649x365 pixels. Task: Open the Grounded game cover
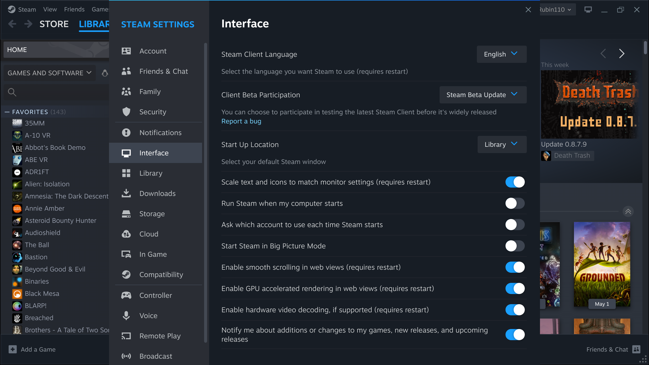602,264
